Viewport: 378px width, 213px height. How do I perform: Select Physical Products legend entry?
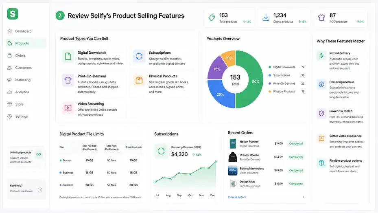point(286,91)
